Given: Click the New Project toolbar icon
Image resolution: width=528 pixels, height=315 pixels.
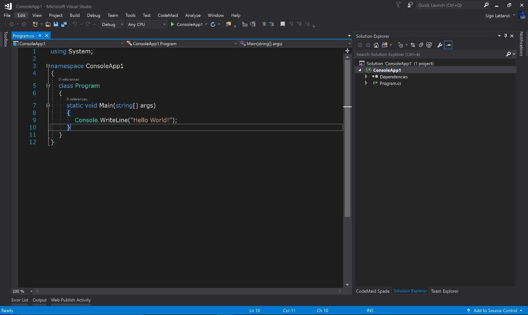Looking at the screenshot, I should [x=35, y=24].
